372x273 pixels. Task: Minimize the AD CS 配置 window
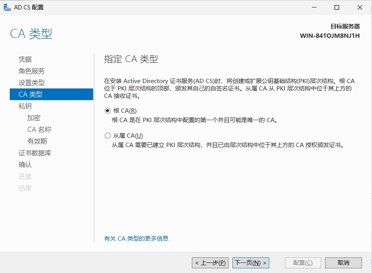click(314, 7)
